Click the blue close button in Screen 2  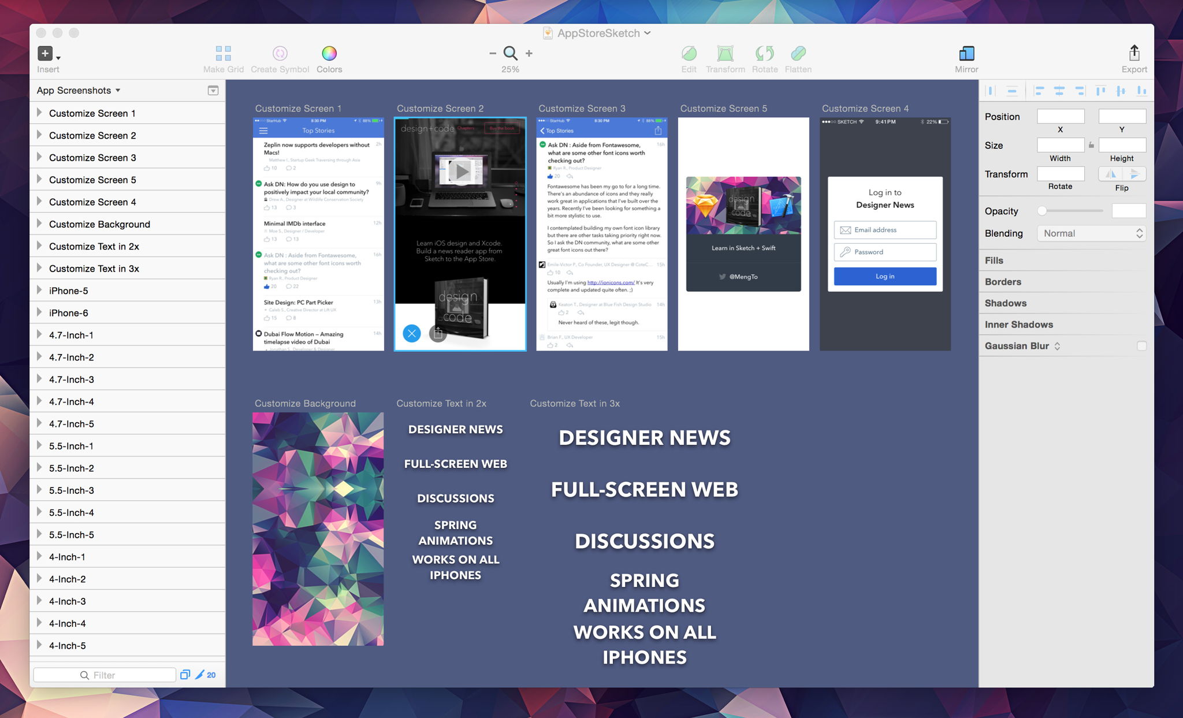(x=411, y=333)
